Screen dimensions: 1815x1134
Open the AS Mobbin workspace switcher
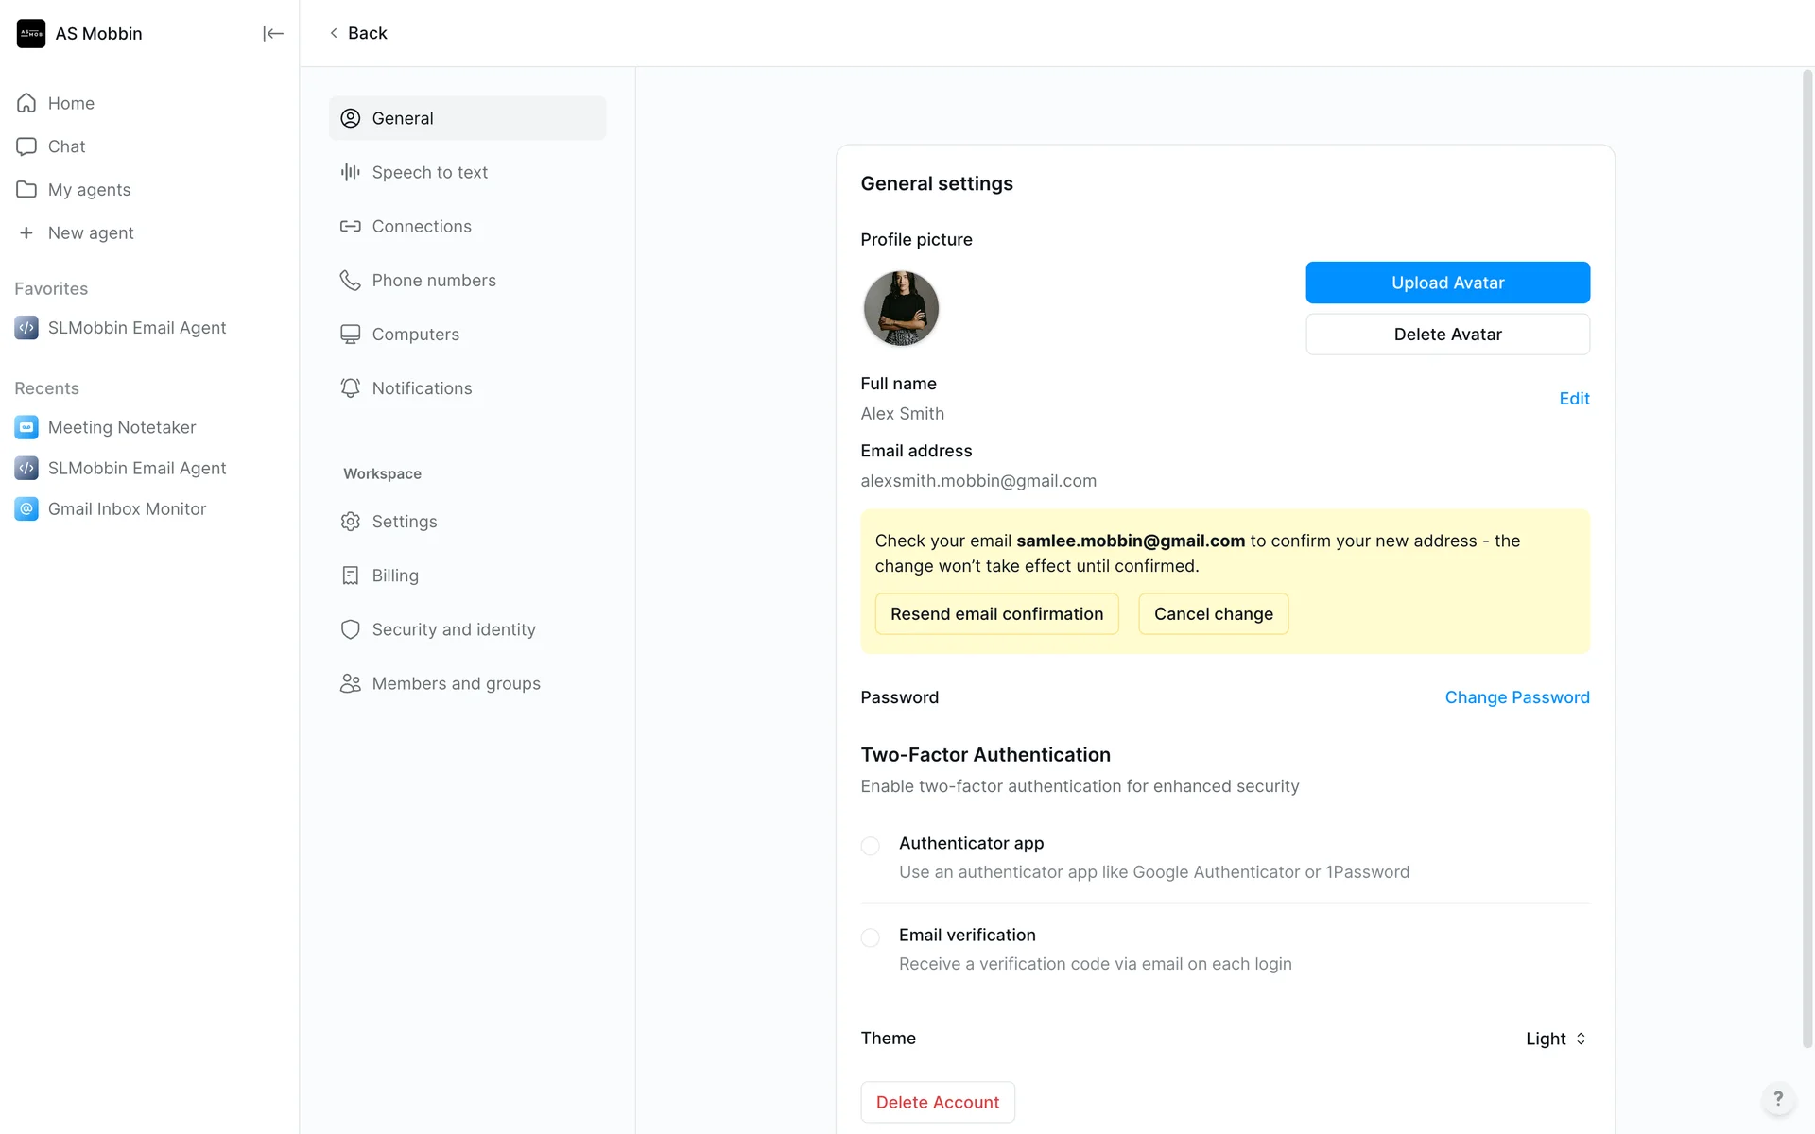tap(80, 34)
